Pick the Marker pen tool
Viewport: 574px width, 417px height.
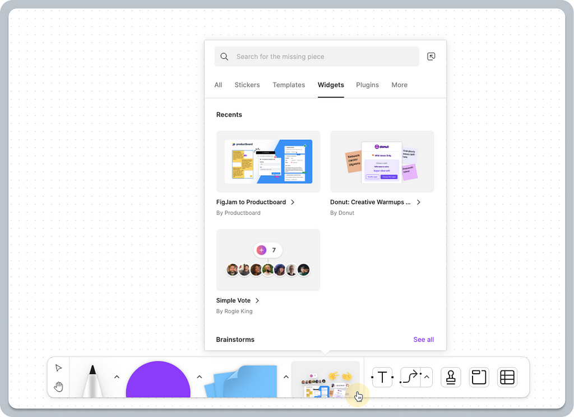[92, 381]
